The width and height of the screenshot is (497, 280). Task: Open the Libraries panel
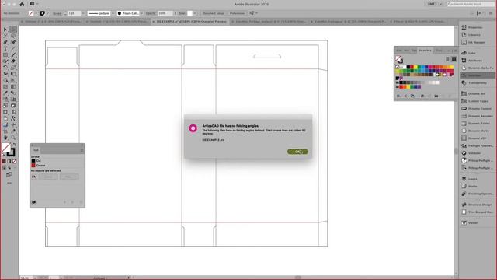[475, 34]
